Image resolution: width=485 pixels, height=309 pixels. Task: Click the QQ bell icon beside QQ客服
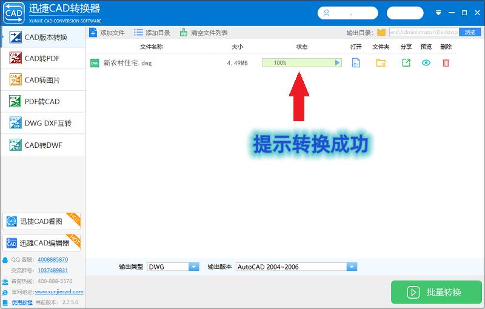pyautogui.click(x=5, y=260)
